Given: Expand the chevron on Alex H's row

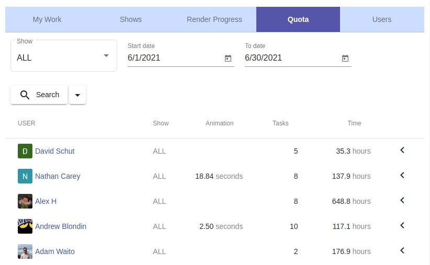Looking at the screenshot, I should coord(402,201).
